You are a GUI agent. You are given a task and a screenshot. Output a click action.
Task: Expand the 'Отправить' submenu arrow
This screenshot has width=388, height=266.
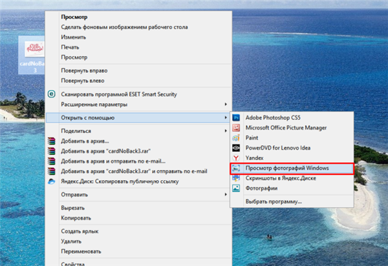coord(226,194)
